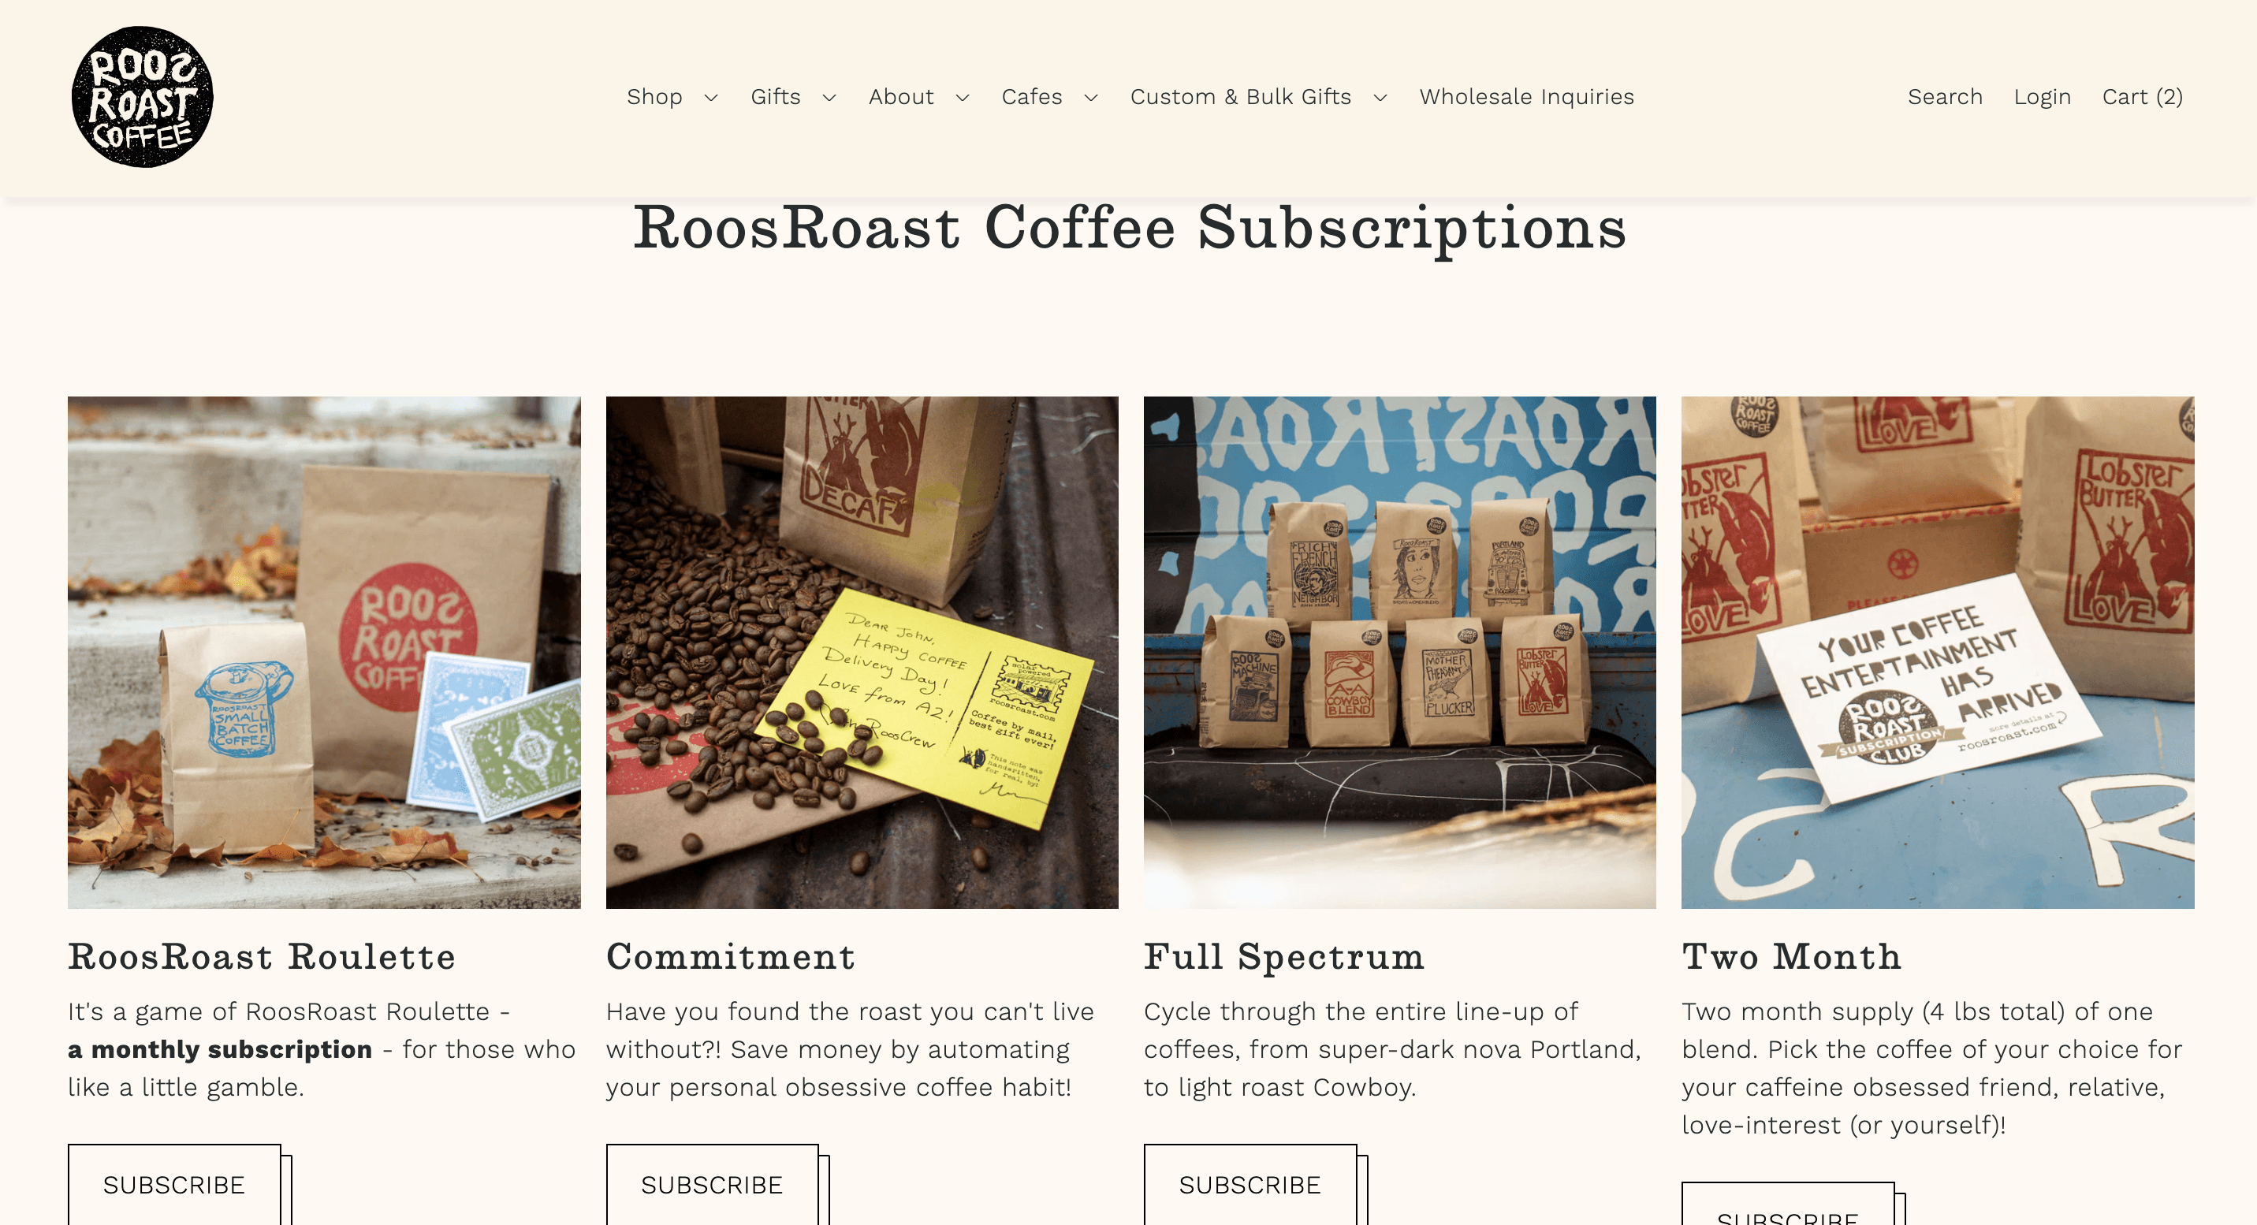Click the RoosRoast Coffee logo icon
The height and width of the screenshot is (1225, 2257).
143,96
